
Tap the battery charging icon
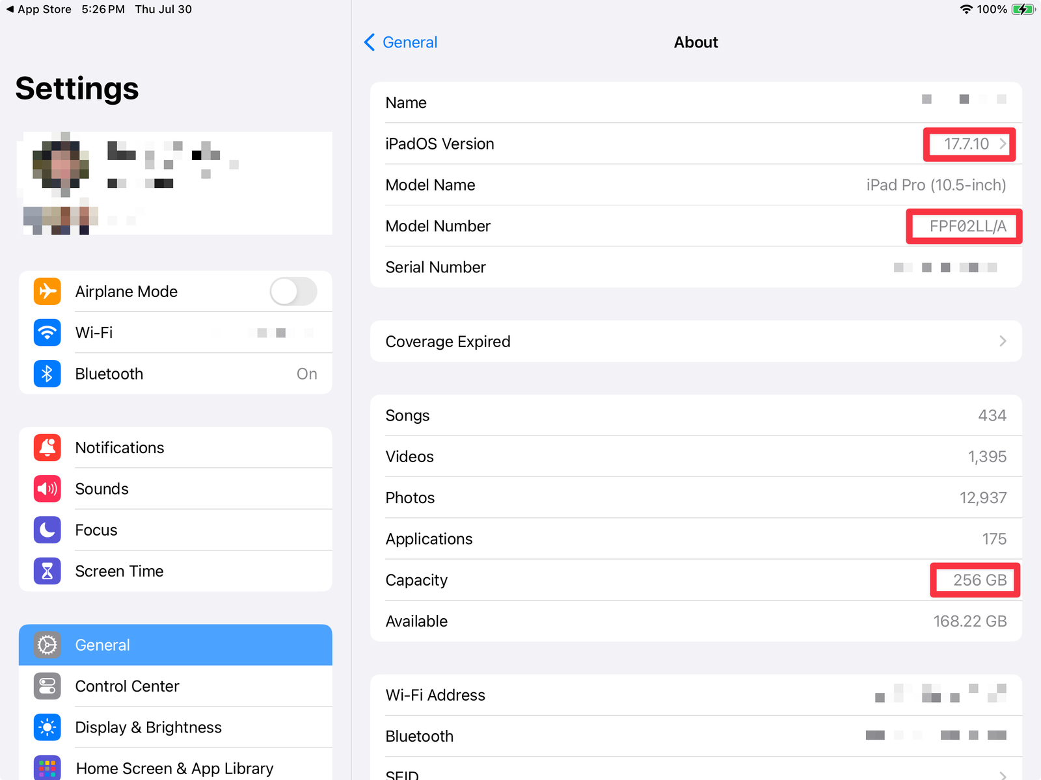click(1023, 9)
